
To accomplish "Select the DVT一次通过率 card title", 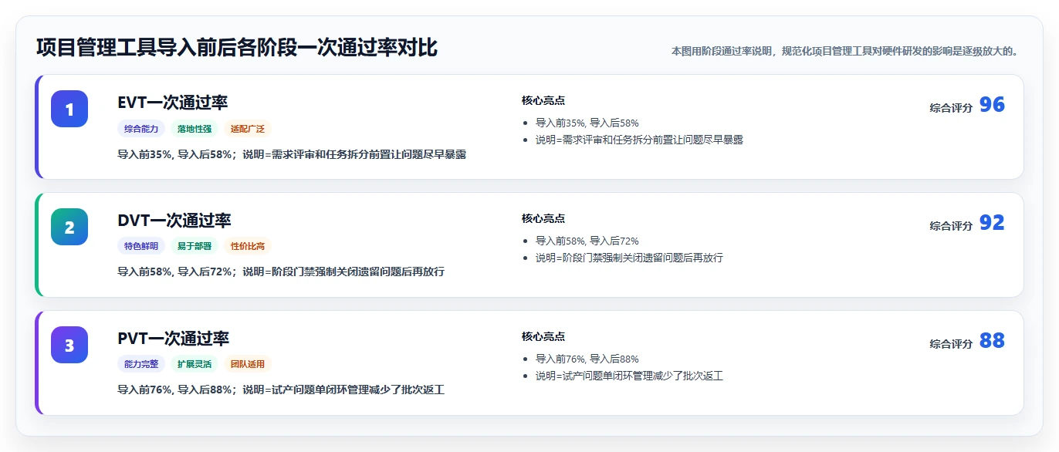I will (x=174, y=221).
